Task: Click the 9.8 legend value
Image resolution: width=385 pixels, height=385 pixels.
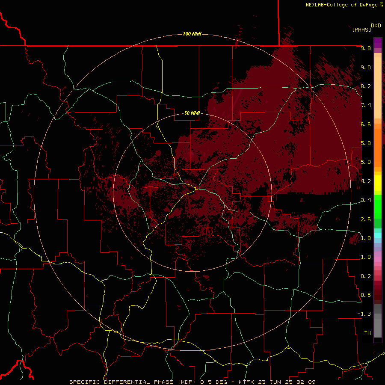Action: coord(366,48)
